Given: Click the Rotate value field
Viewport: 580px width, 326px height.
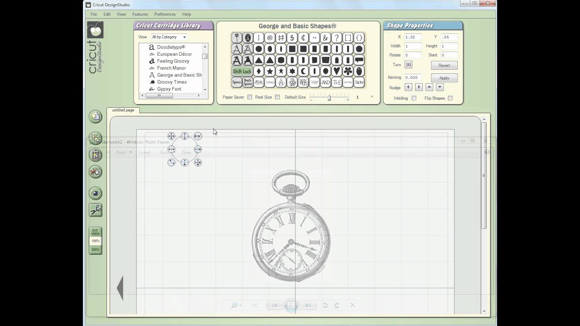Looking at the screenshot, I should [x=412, y=55].
